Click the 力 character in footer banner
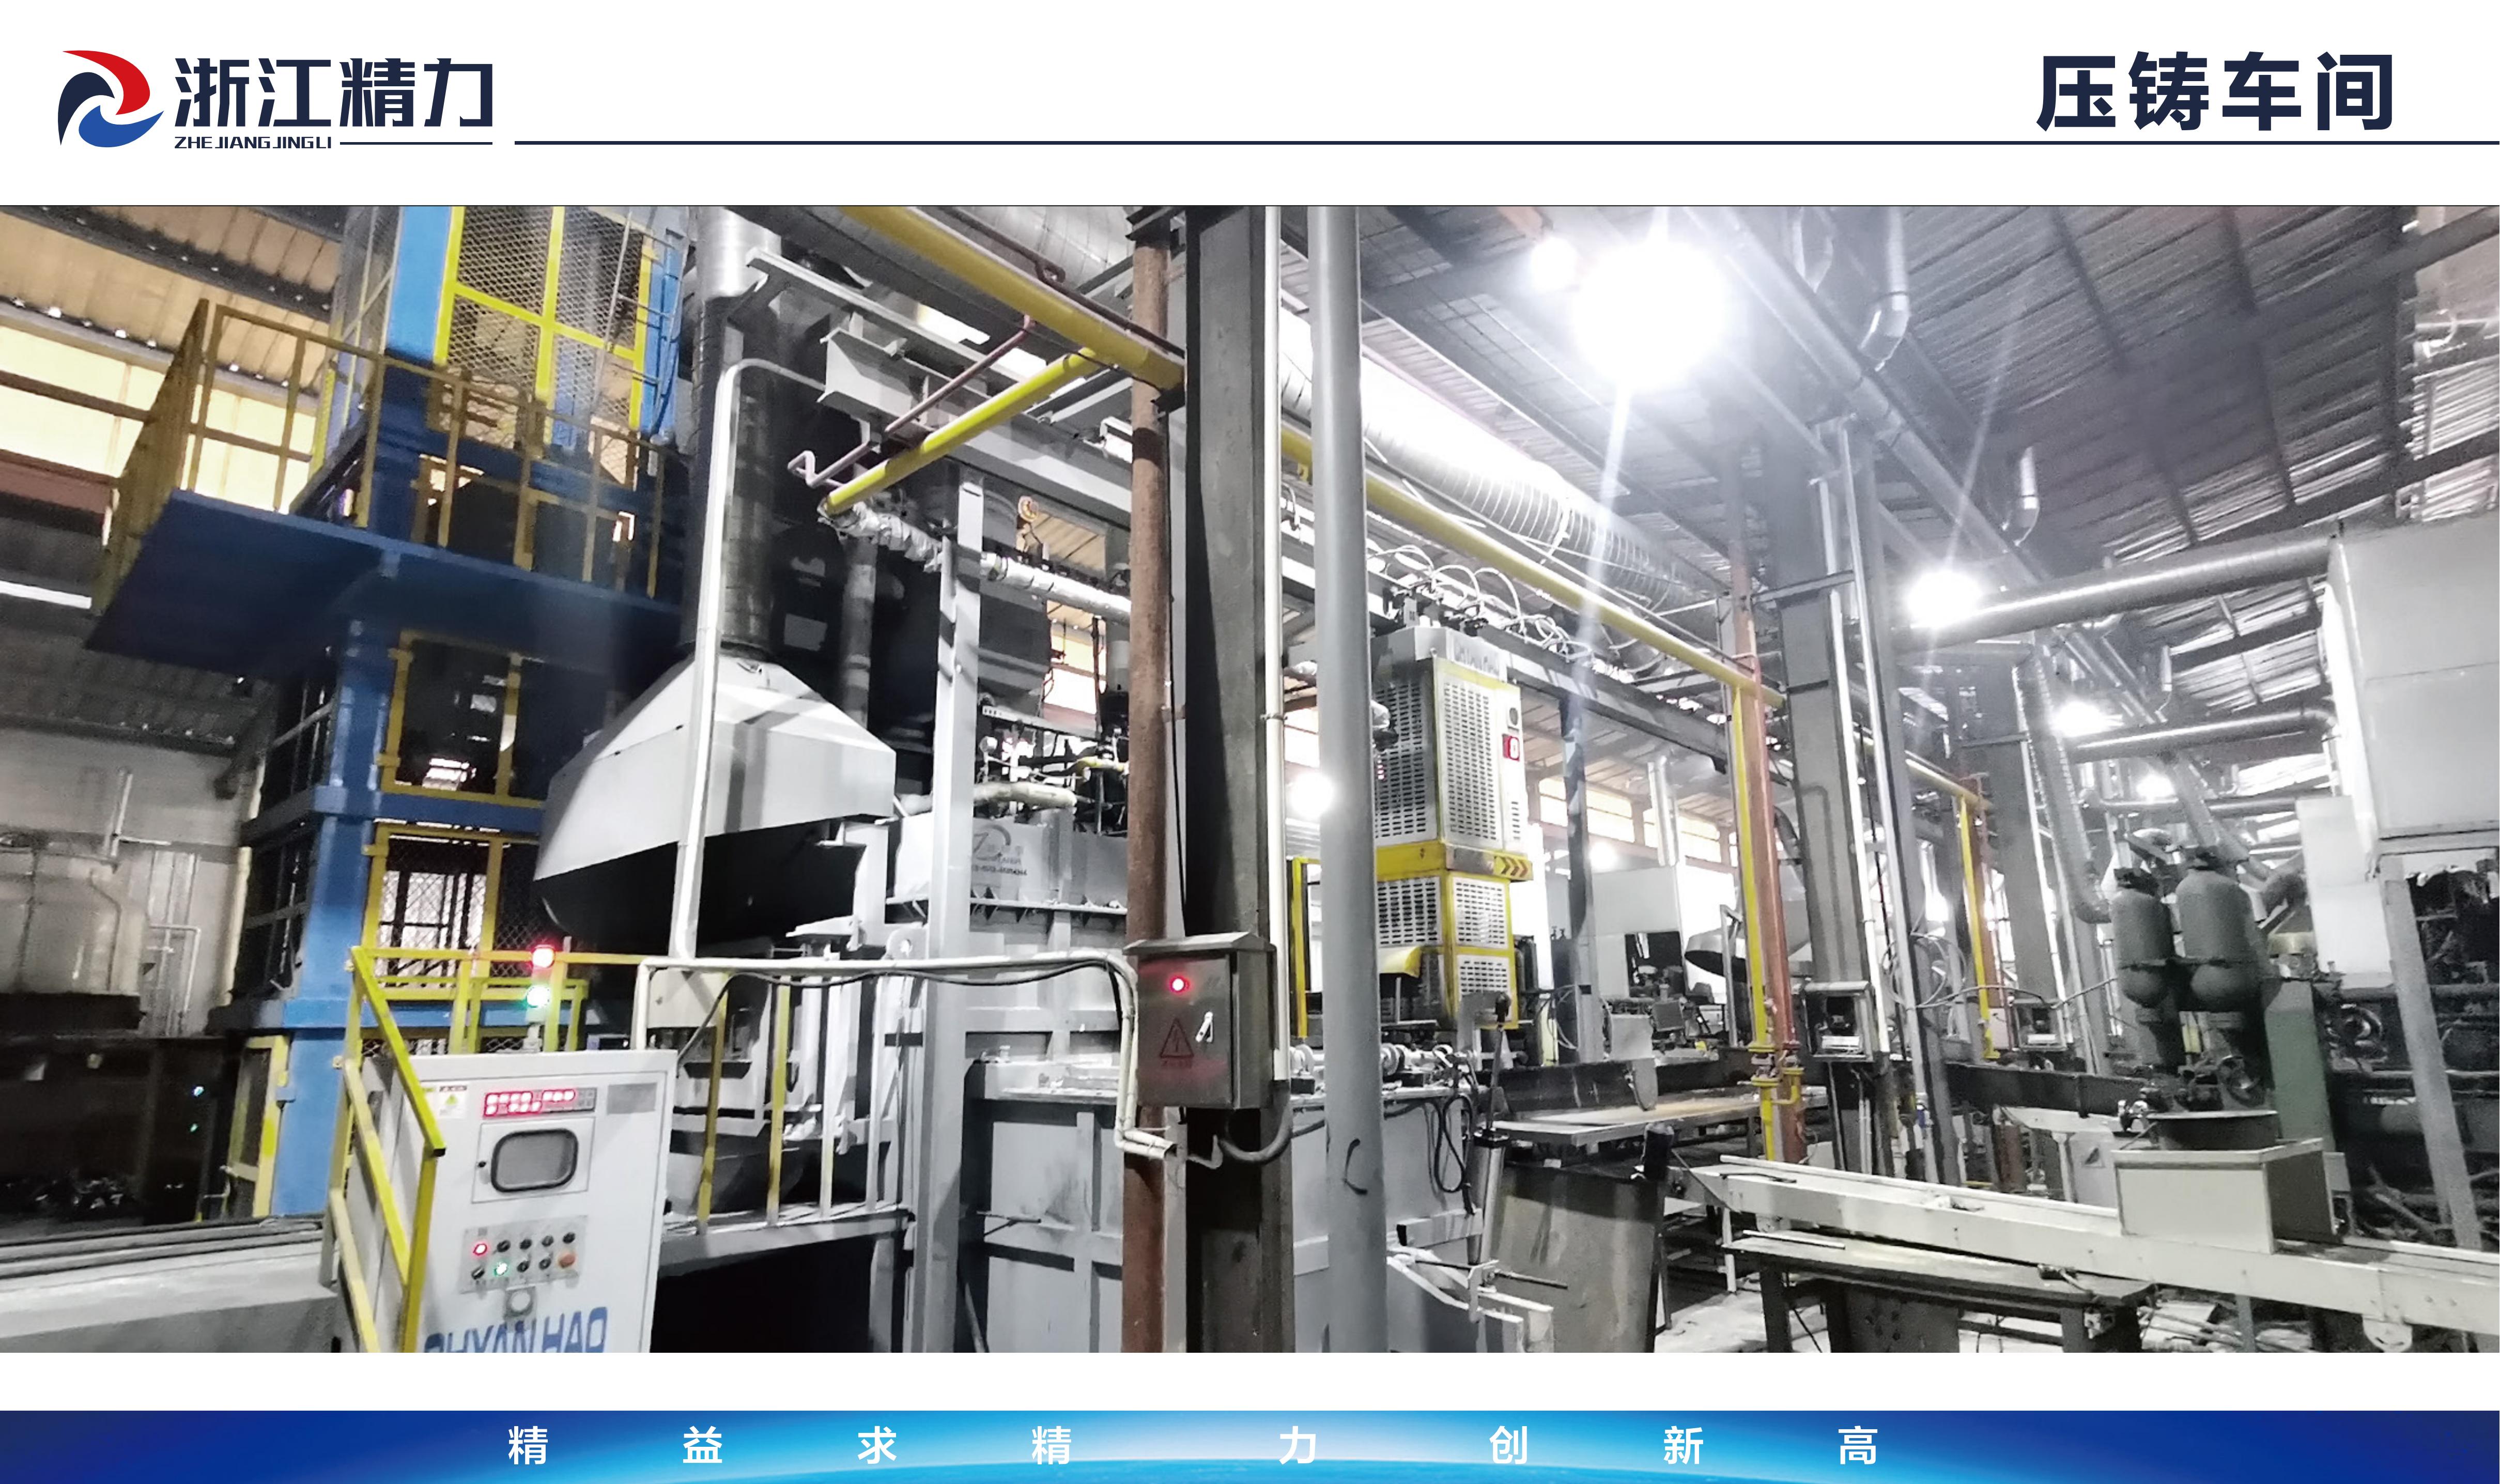 pyautogui.click(x=1297, y=1446)
